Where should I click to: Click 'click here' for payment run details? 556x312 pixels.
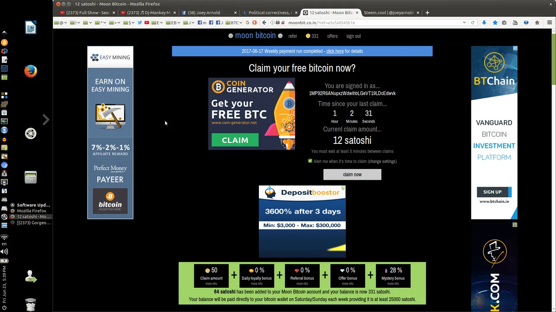click(335, 51)
